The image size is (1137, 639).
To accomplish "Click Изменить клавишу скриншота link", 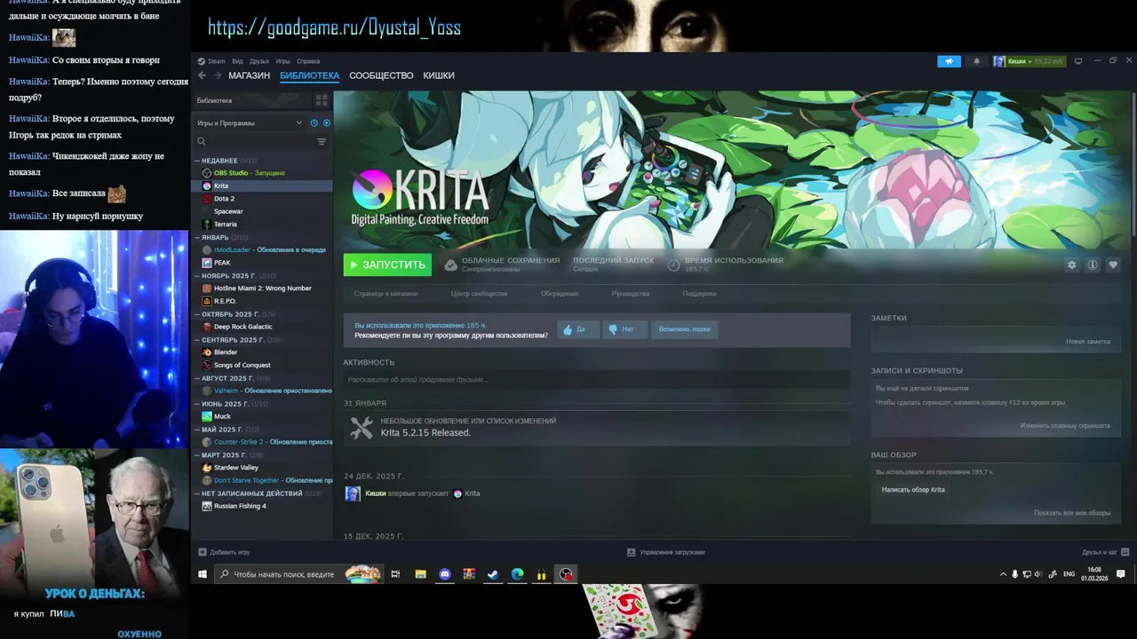I will tap(1065, 426).
